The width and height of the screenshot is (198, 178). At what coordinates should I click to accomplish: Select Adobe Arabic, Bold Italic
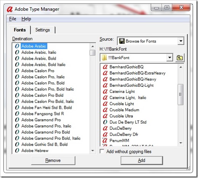(43, 65)
